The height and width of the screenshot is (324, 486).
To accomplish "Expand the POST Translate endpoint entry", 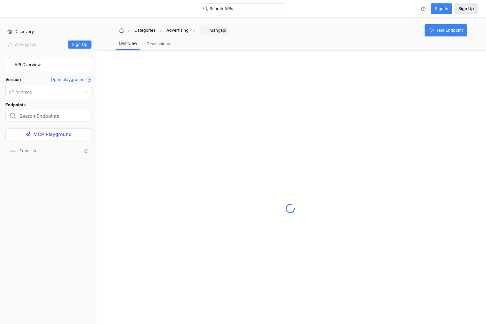I will [28, 151].
